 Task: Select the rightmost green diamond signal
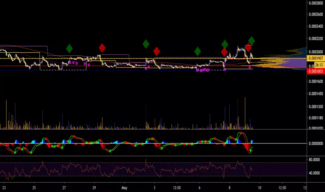(x=251, y=40)
